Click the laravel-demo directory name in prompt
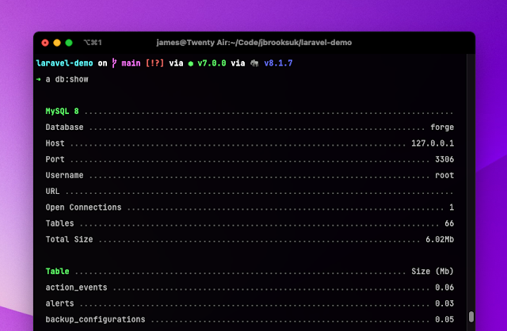Screen dimensions: 507x331 (x=63, y=63)
